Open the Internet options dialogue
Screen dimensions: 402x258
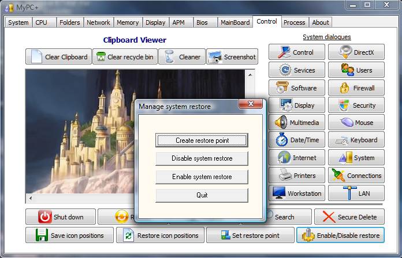tap(297, 158)
